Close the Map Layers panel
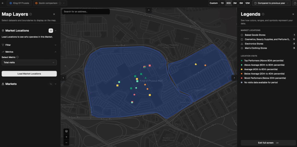 (x=54, y=14)
